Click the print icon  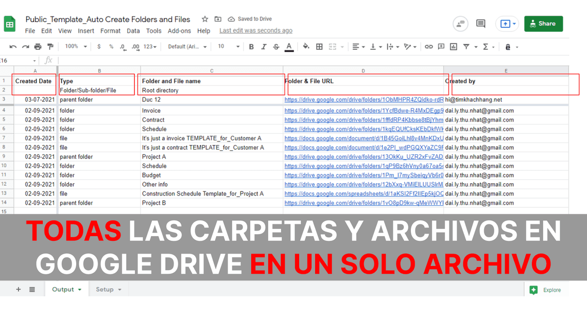pyautogui.click(x=38, y=47)
